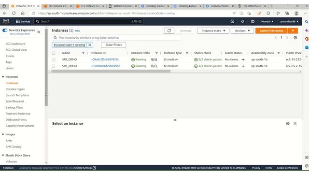Click the Launch instances button
Screen dimensions: 309x174
(271, 30)
